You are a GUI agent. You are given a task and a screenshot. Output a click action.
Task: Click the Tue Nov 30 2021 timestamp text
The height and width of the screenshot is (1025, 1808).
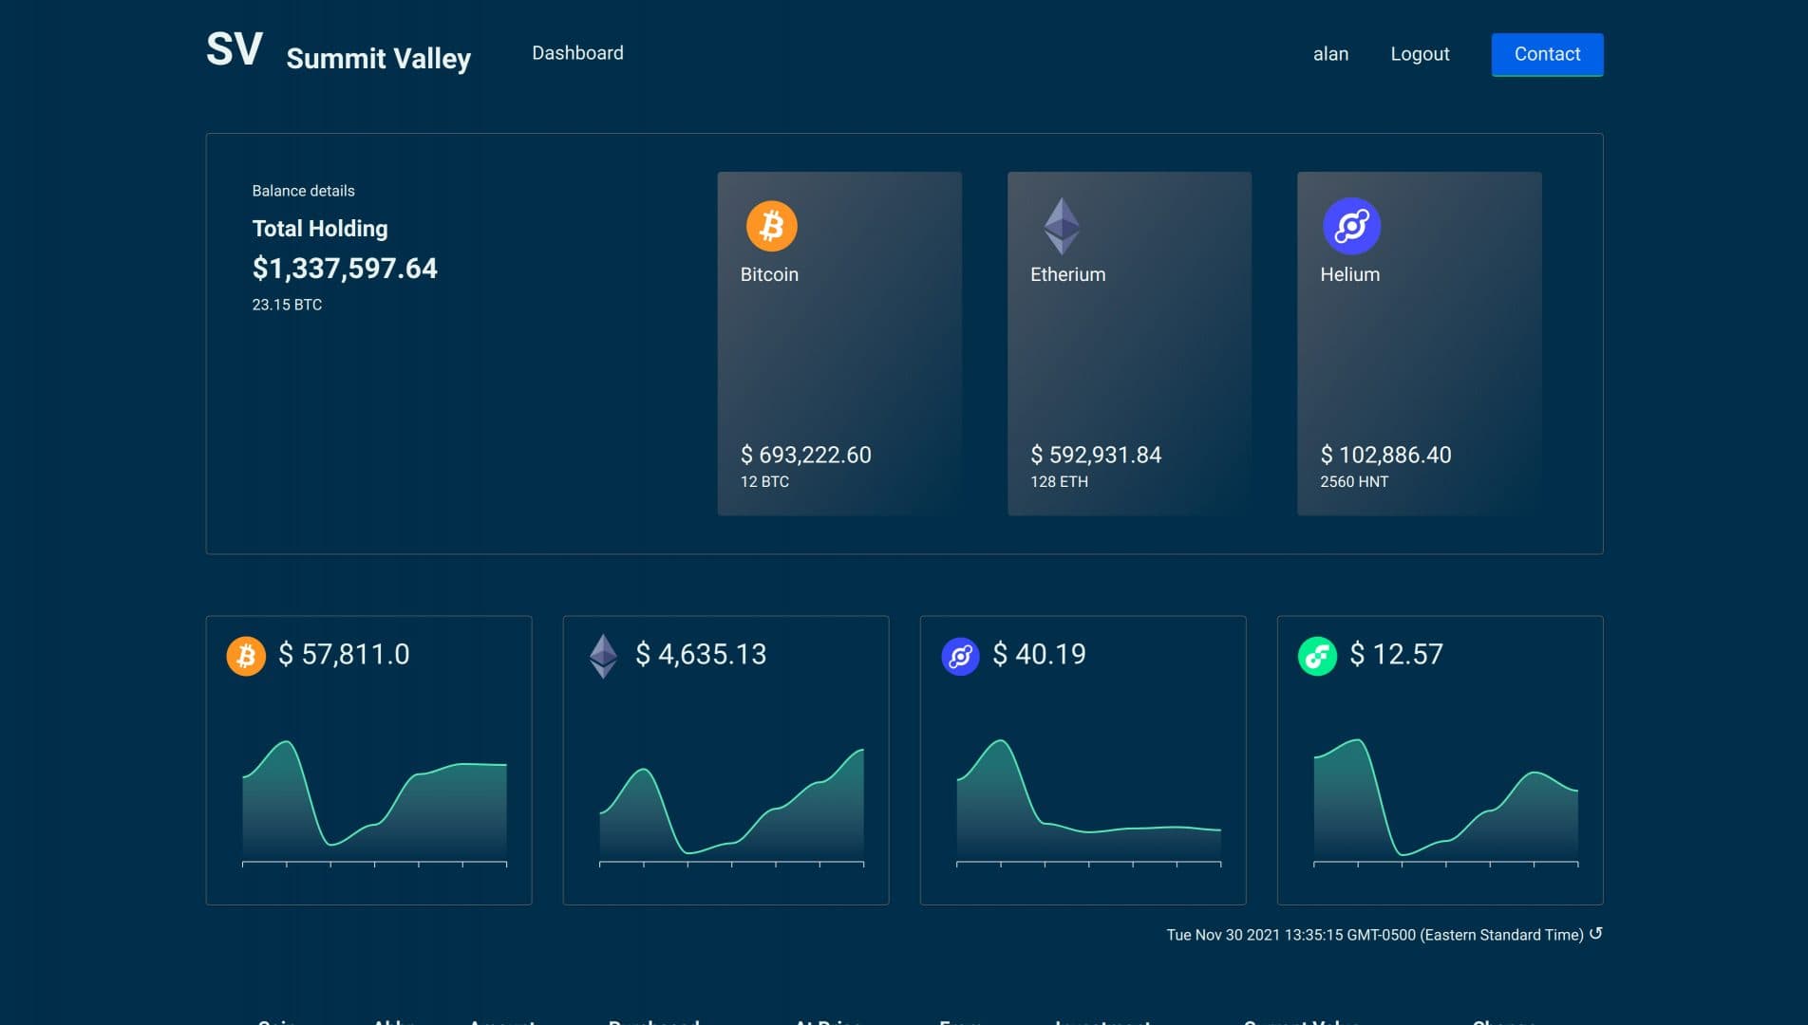point(1375,935)
